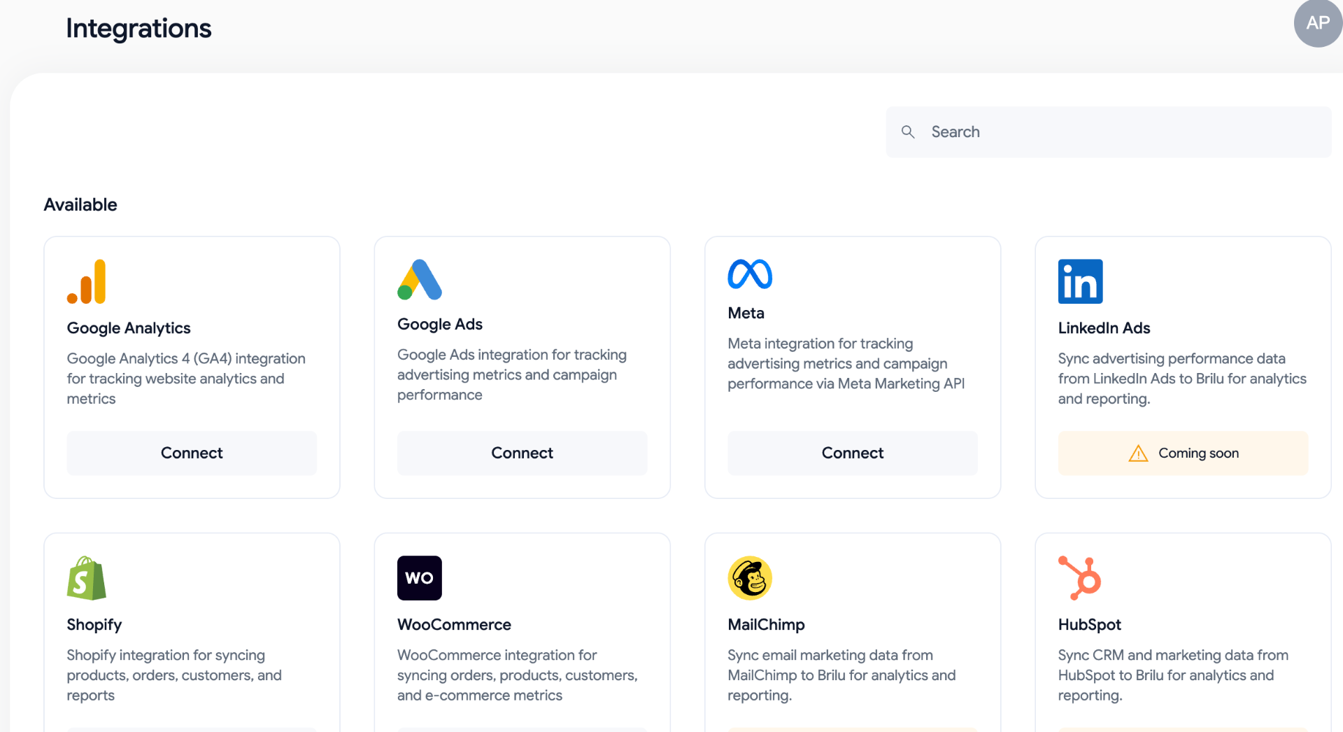
Task: Click the HubSpot card title
Action: coord(1089,625)
